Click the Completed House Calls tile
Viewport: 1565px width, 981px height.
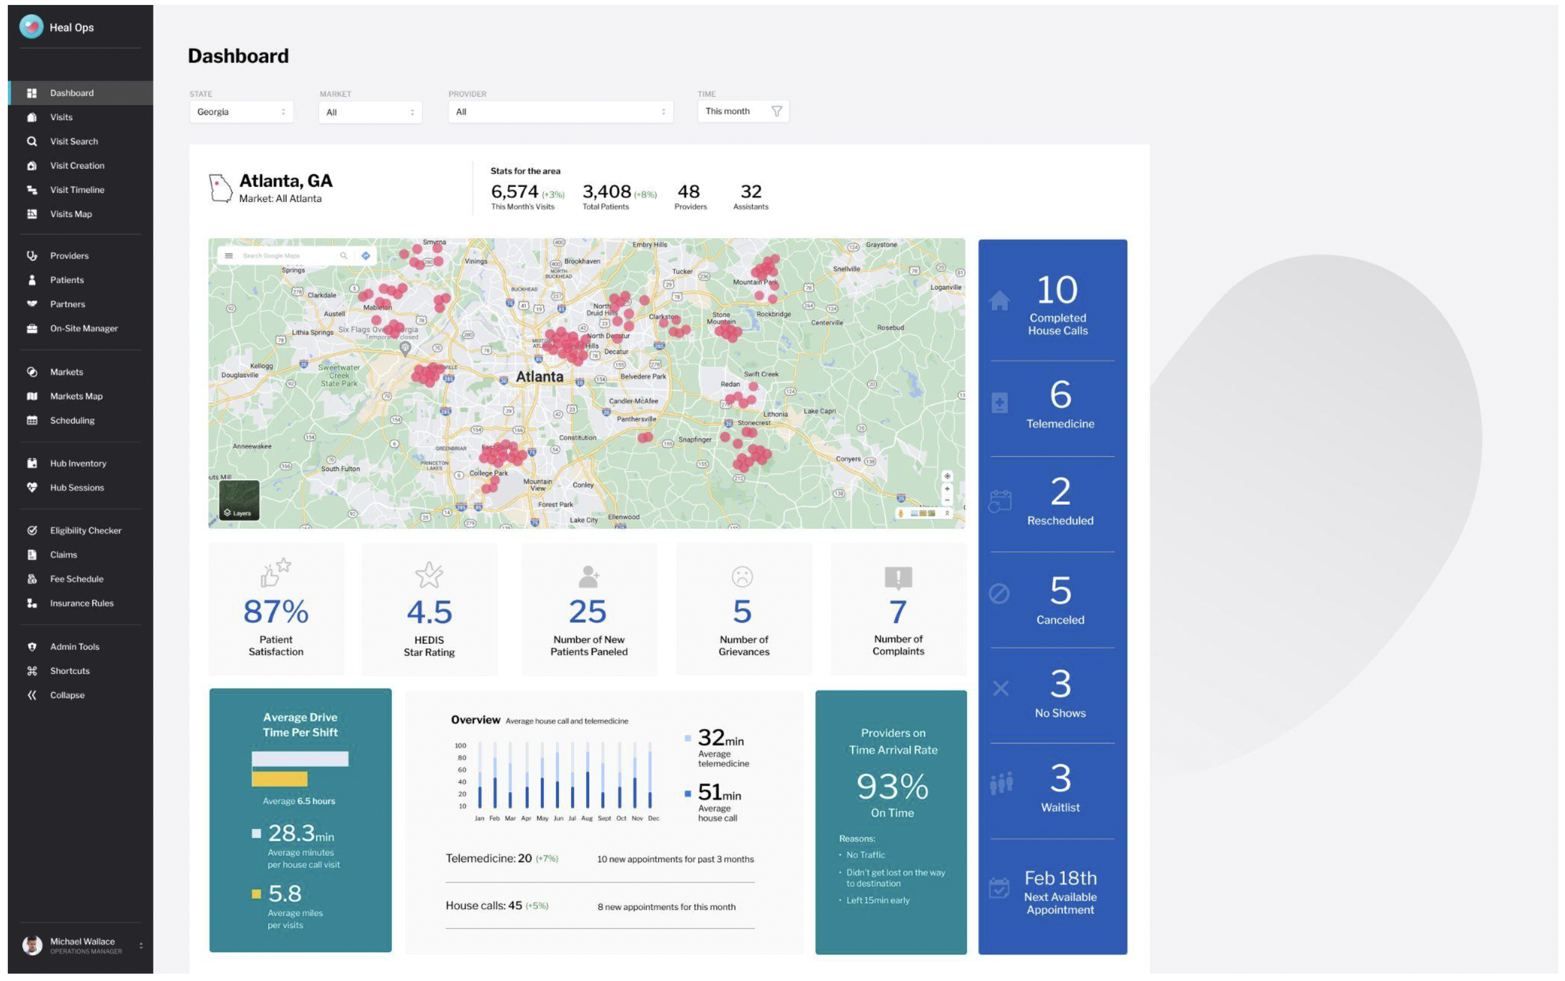[x=1057, y=305]
